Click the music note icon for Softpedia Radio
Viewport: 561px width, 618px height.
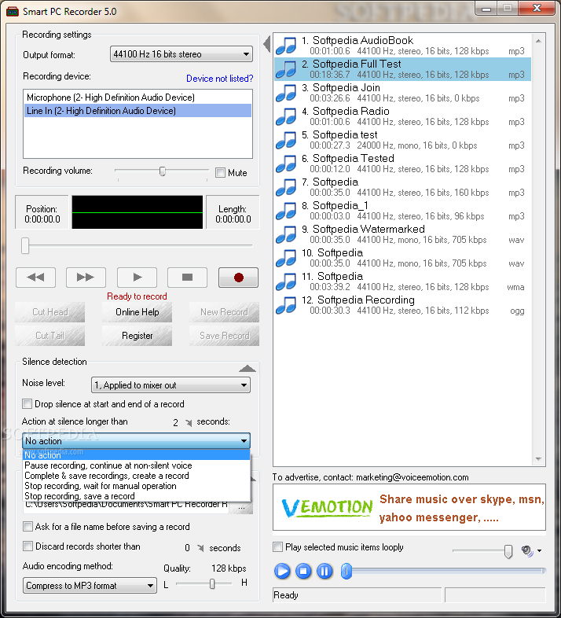[286, 116]
